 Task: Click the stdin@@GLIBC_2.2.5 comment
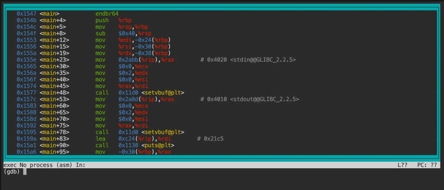pos(266,60)
